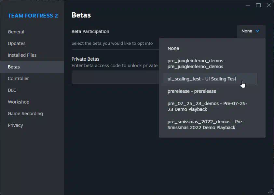This screenshot has width=274, height=195.
Task: Collapse the Beta Participation dropdown showing None
Action: click(x=251, y=31)
